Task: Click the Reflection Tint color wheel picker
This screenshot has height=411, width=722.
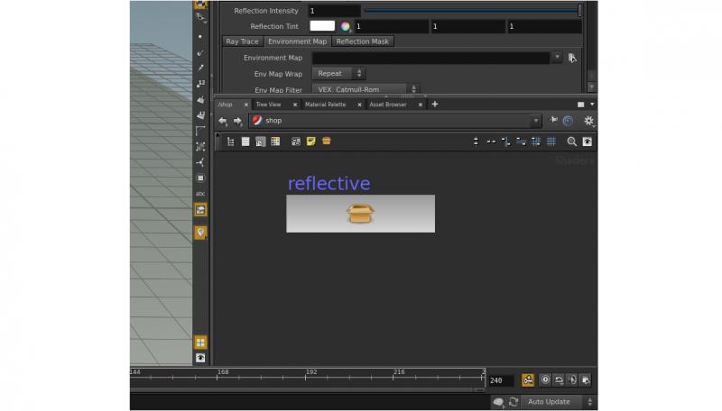Action: (x=345, y=26)
